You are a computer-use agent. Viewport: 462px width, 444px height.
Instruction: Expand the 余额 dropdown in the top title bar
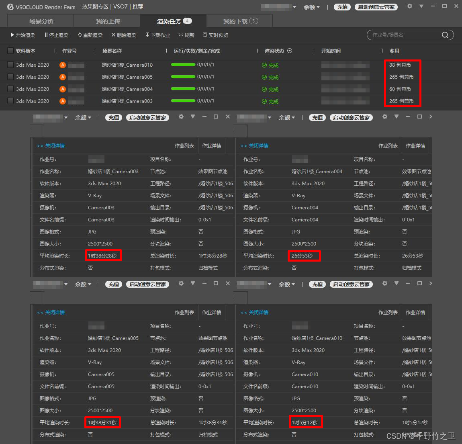(x=312, y=7)
